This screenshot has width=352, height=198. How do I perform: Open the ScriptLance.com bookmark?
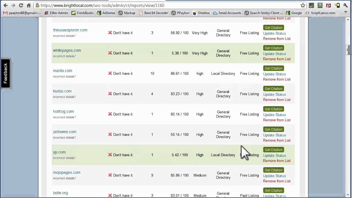(x=320, y=13)
